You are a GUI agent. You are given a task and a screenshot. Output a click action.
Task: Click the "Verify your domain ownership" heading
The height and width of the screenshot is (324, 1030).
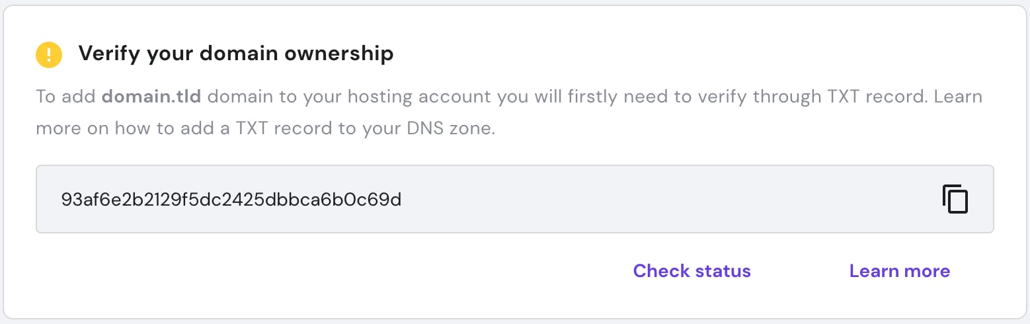(x=236, y=54)
